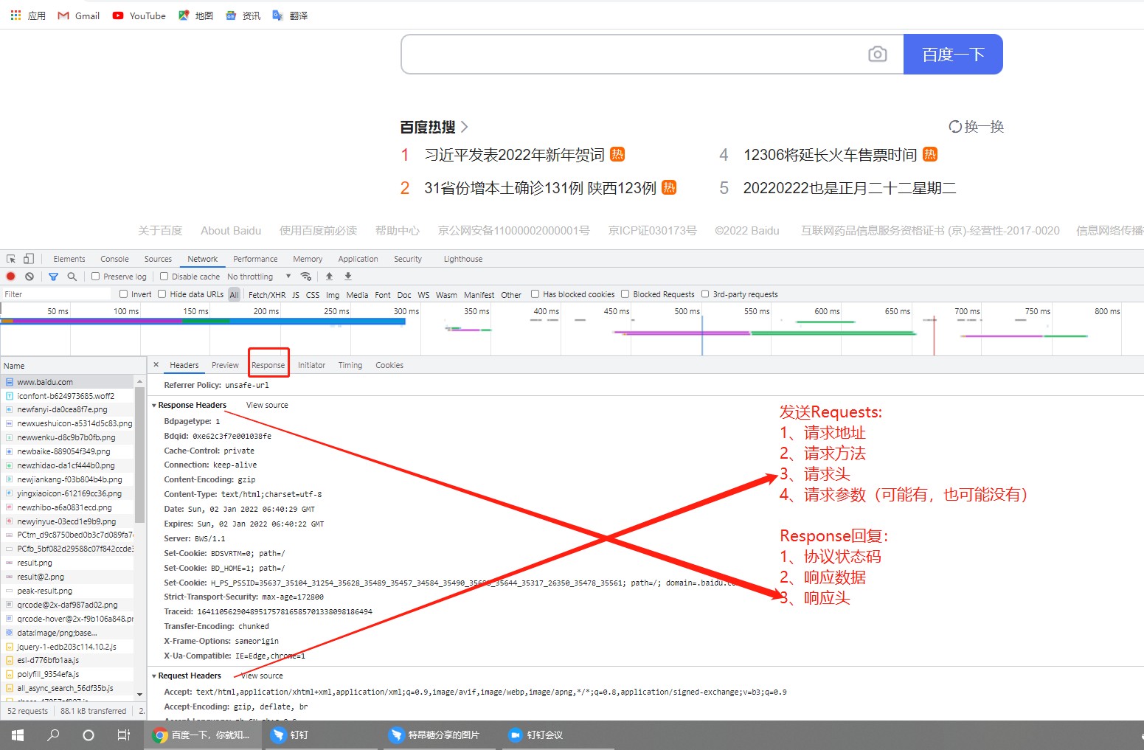Open hot search 12306将延长火车售票时间

pos(830,155)
